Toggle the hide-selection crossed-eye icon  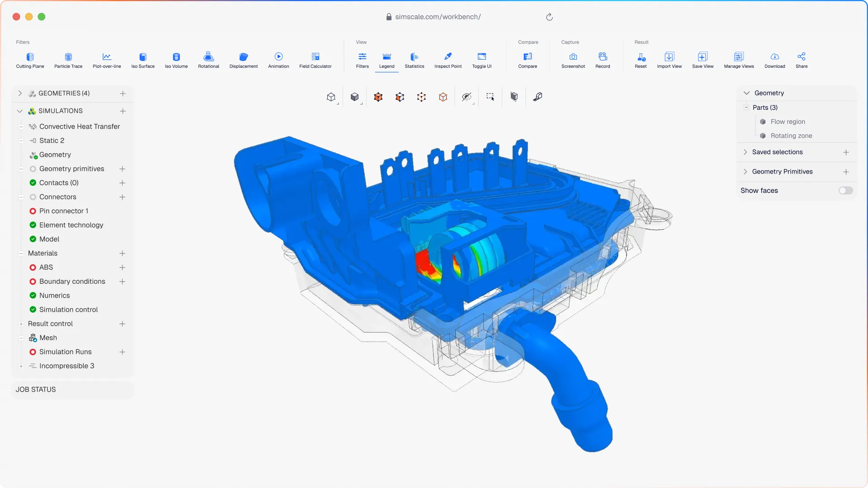(467, 97)
